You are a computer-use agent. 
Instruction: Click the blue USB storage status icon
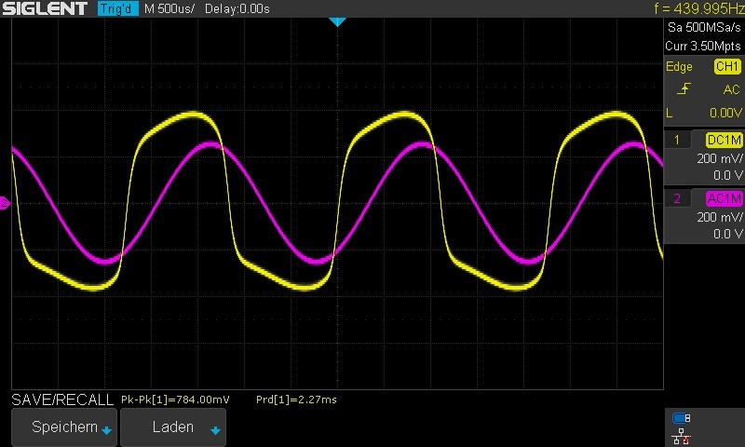682,418
